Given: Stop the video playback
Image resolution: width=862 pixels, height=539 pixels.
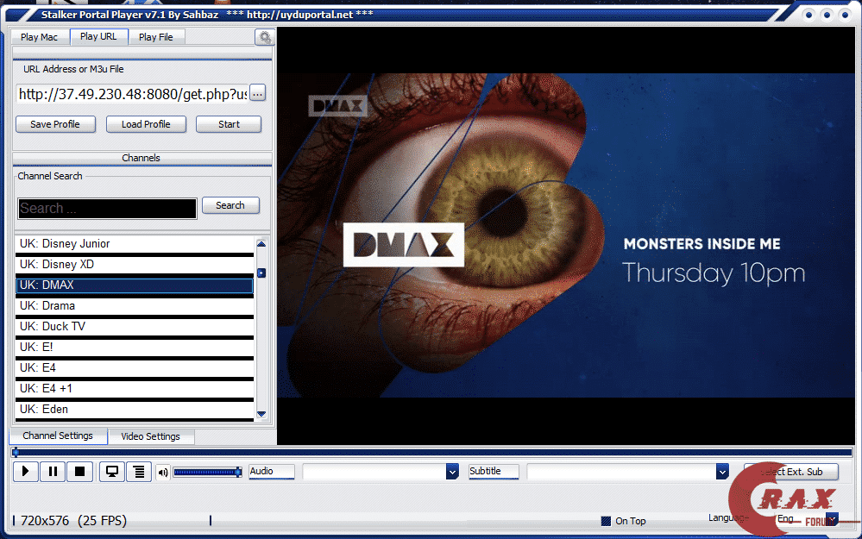Looking at the screenshot, I should [x=79, y=472].
